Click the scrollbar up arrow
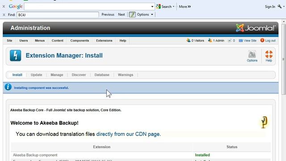Screen dimensions: 286x161 click(284, 21)
